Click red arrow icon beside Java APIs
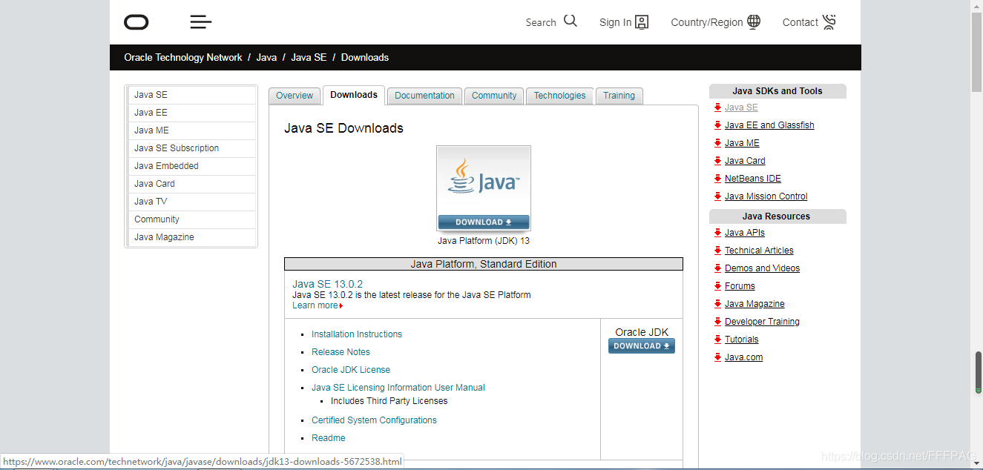The image size is (983, 470). click(717, 233)
